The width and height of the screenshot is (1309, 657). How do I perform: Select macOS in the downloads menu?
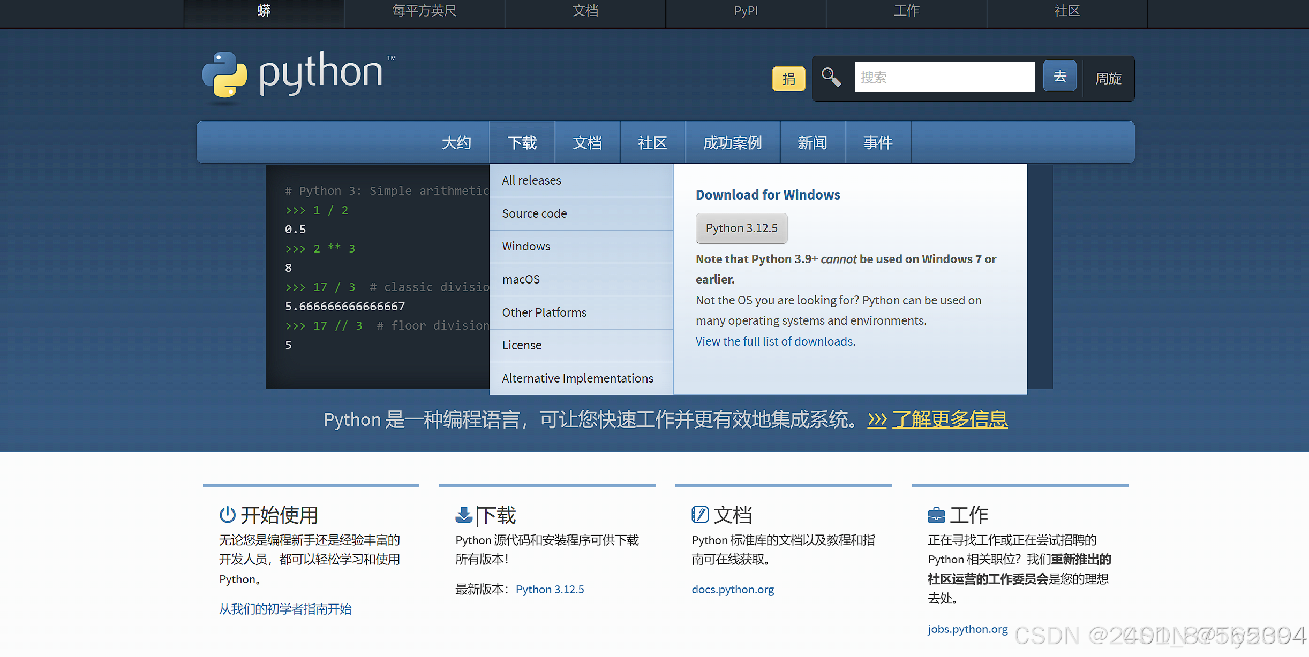coord(521,280)
